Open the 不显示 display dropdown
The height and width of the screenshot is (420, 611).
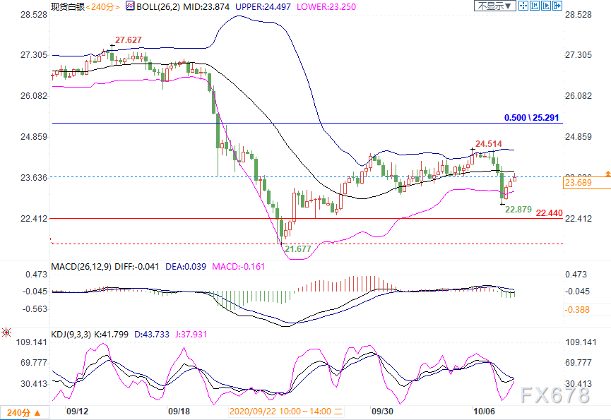(495, 6)
